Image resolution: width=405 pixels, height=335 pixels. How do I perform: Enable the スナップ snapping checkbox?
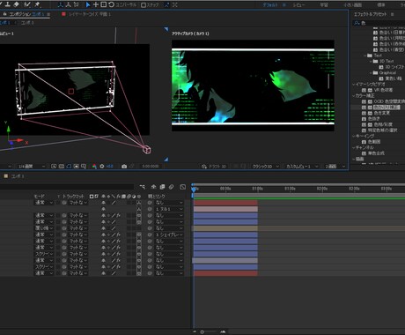tap(144, 5)
